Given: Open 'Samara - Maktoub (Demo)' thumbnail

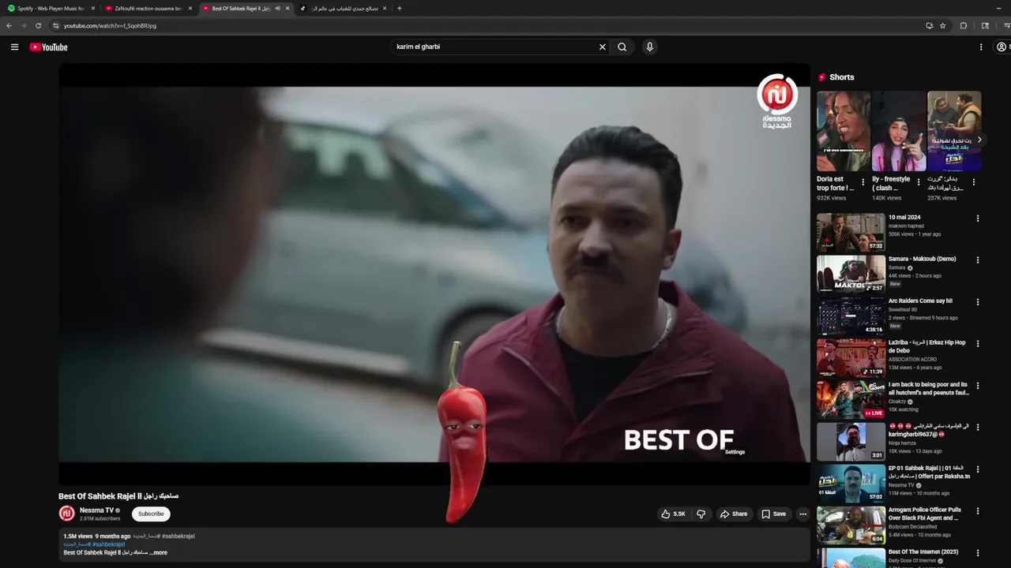Looking at the screenshot, I should tap(851, 274).
